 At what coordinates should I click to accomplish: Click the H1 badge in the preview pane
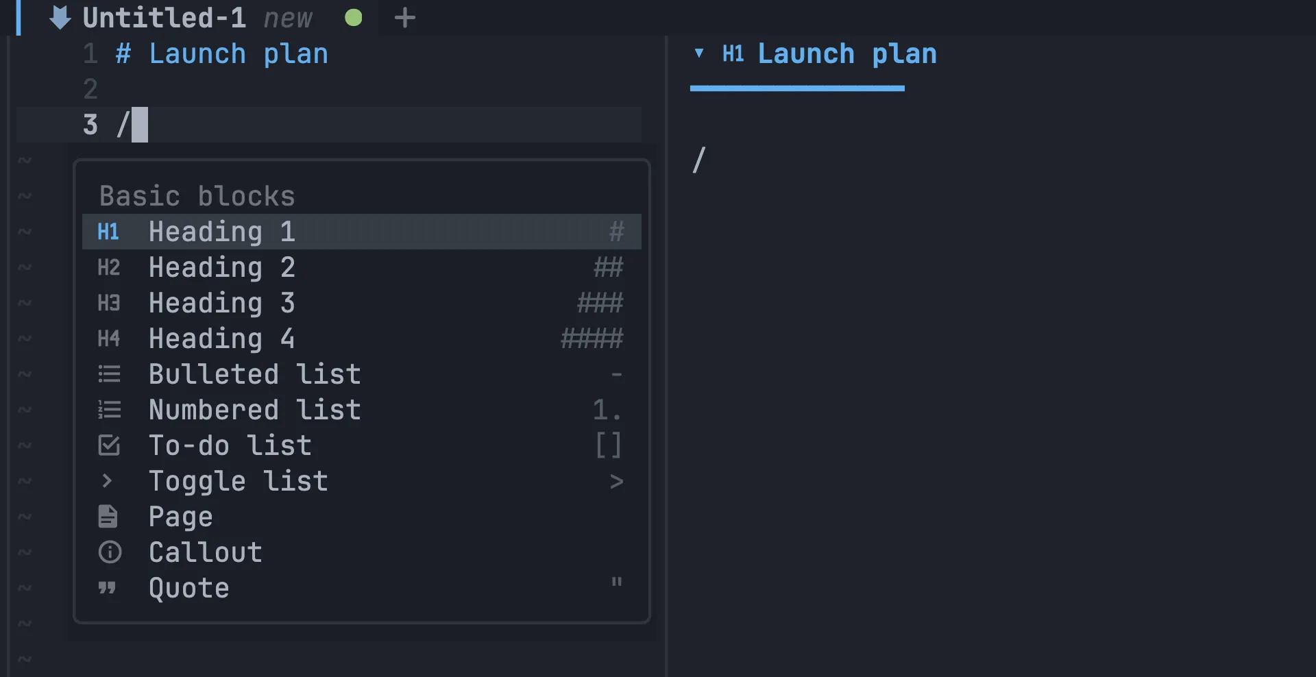(733, 53)
